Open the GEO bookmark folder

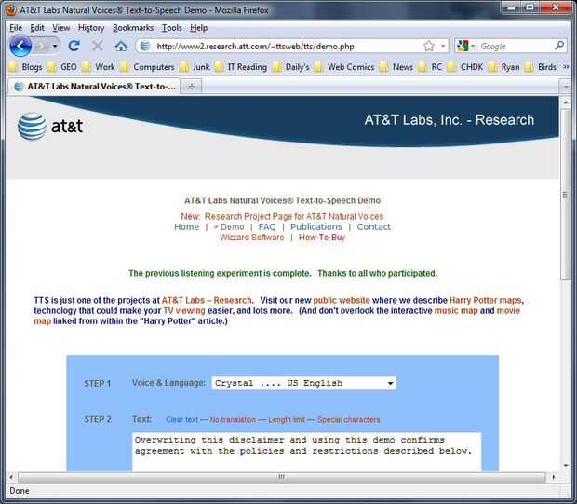tap(61, 67)
